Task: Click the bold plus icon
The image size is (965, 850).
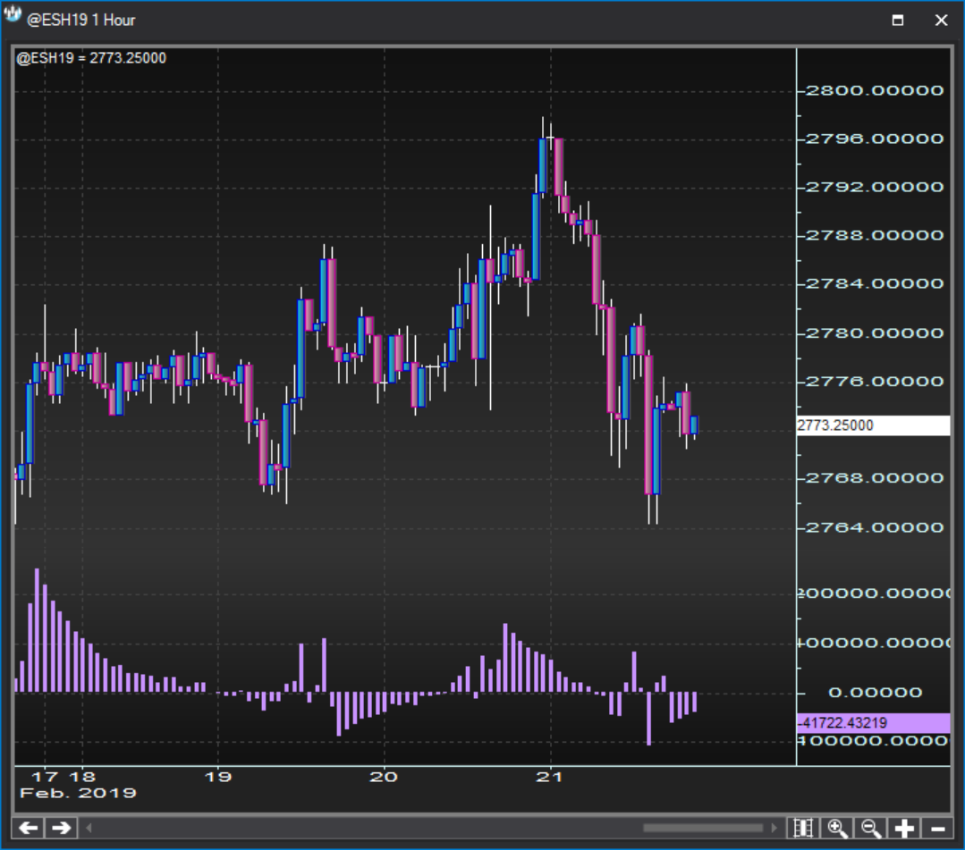Action: [x=904, y=829]
